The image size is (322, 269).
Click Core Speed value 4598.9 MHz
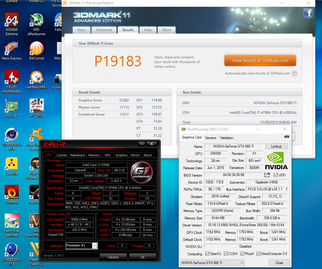(79, 219)
